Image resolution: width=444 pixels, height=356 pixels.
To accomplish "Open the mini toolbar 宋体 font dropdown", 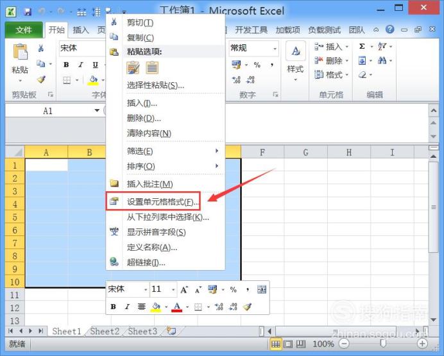I will point(146,289).
